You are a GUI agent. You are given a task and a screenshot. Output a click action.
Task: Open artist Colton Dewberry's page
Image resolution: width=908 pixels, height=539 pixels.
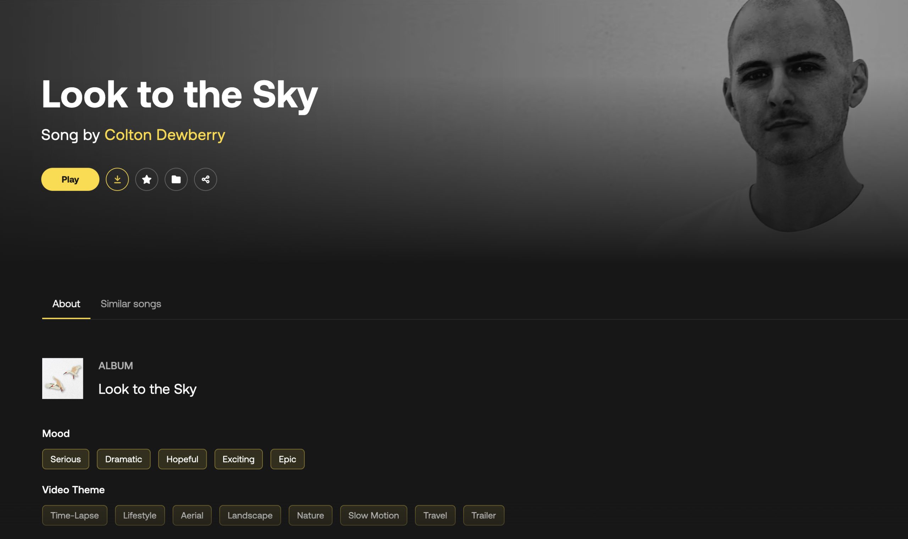pyautogui.click(x=165, y=135)
